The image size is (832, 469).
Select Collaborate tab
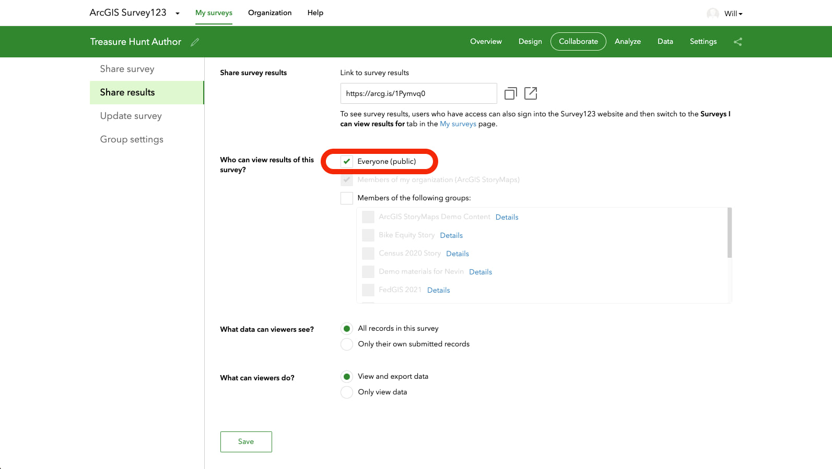[578, 41]
